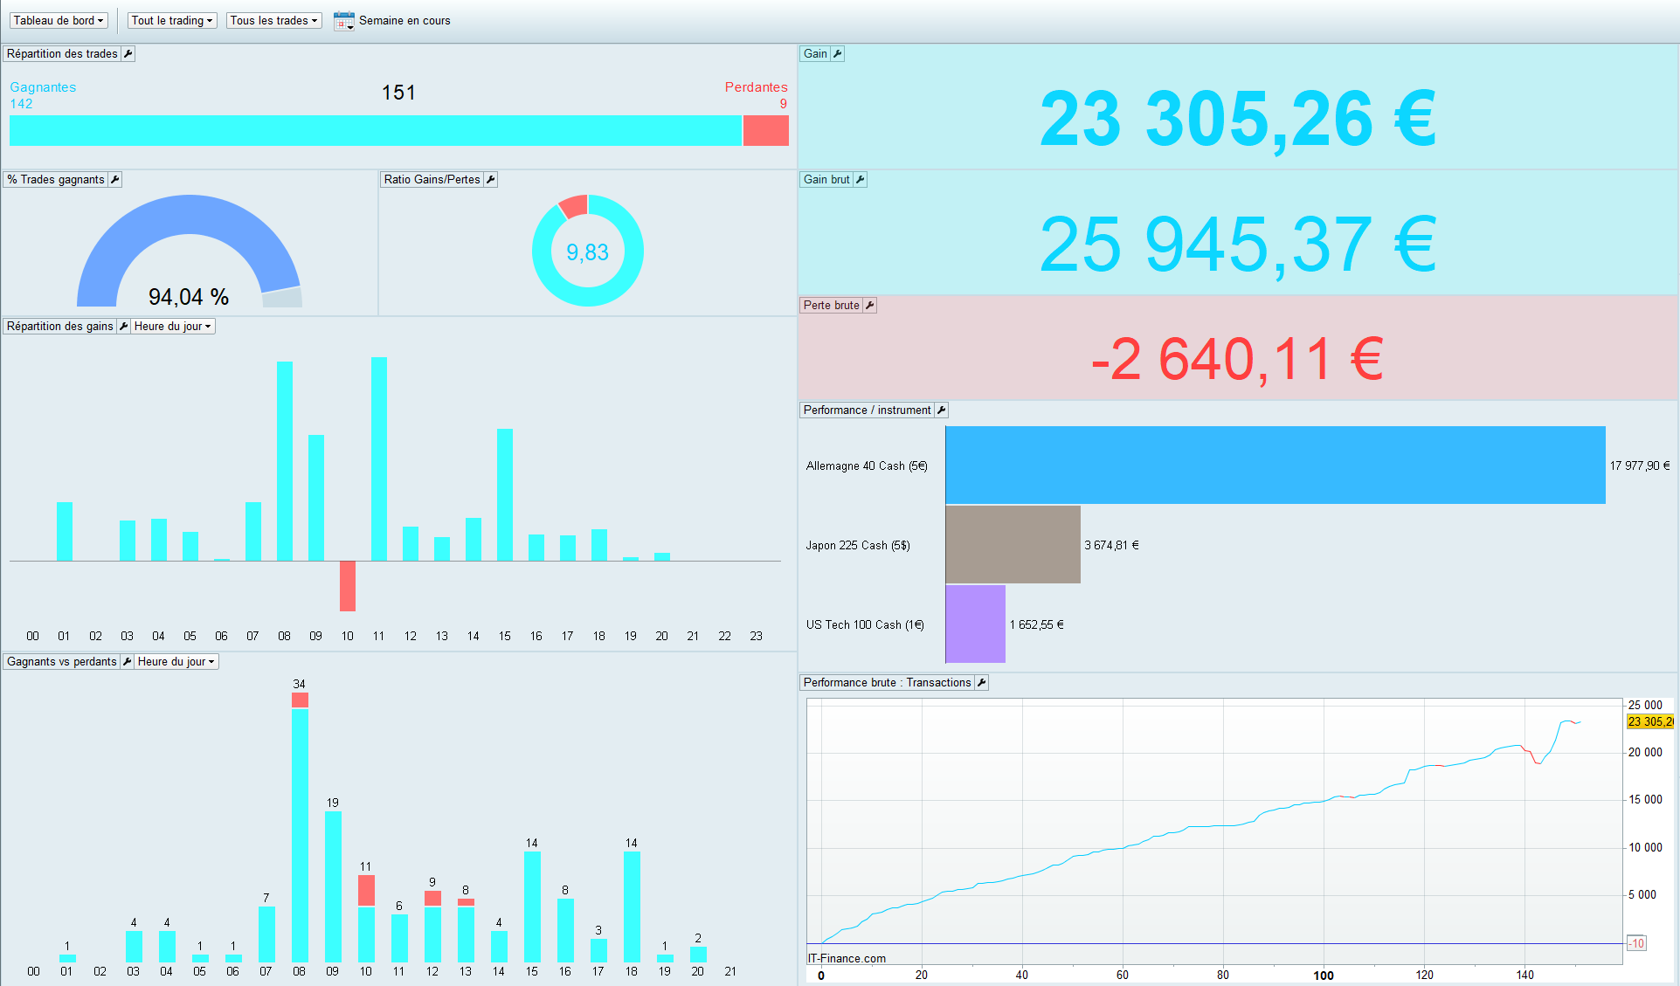Click the red Perdantes segment of trades bar

point(766,131)
